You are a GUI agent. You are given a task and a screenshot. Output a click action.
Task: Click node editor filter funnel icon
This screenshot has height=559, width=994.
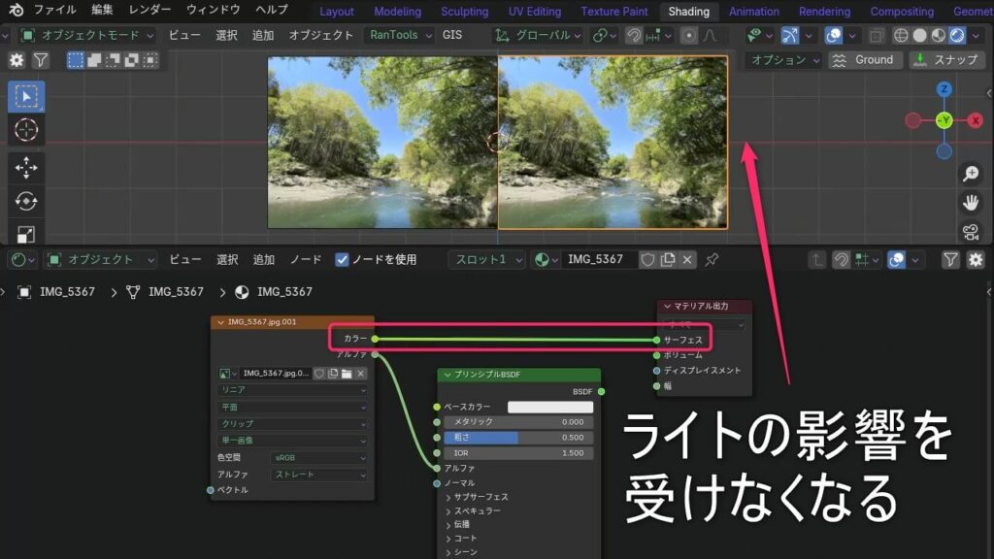(950, 259)
